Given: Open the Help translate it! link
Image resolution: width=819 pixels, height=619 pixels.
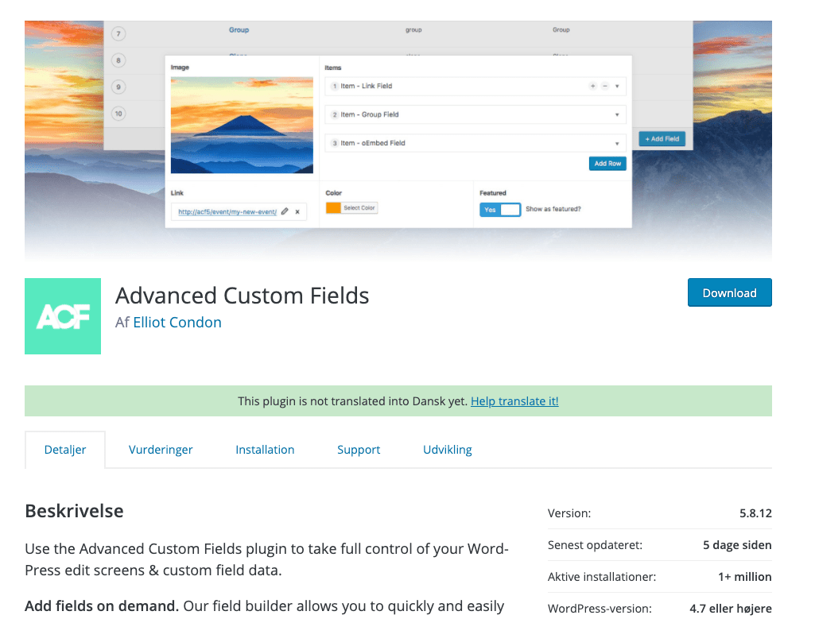Looking at the screenshot, I should tap(514, 400).
